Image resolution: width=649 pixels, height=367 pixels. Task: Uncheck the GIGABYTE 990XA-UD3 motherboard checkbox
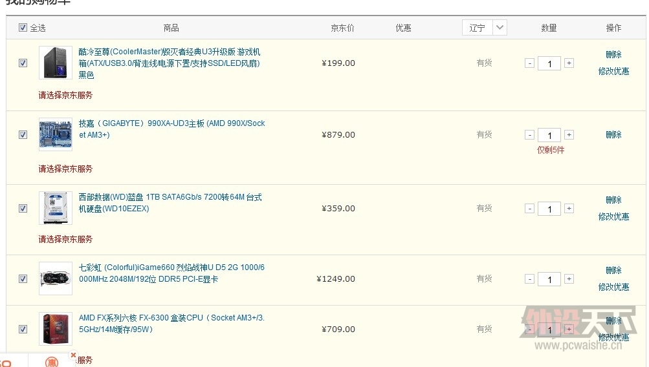(23, 135)
